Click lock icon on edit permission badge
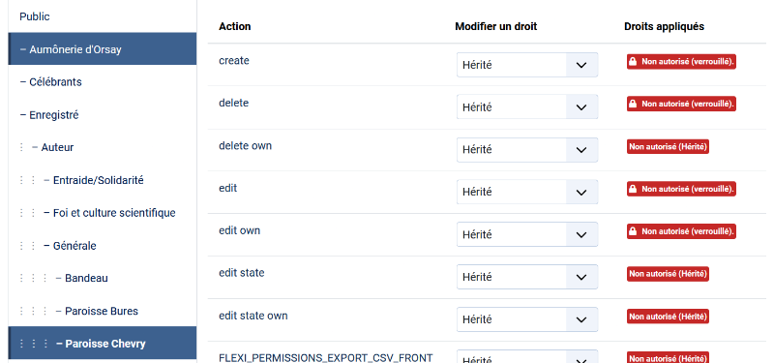Image resolution: width=774 pixels, height=363 pixels. [633, 189]
